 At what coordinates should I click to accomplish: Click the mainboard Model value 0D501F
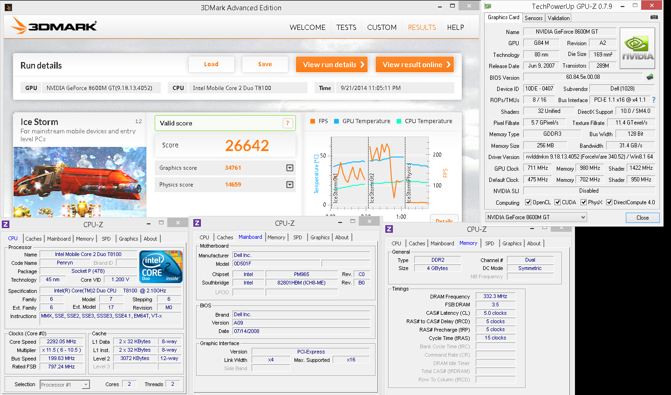[x=276, y=263]
